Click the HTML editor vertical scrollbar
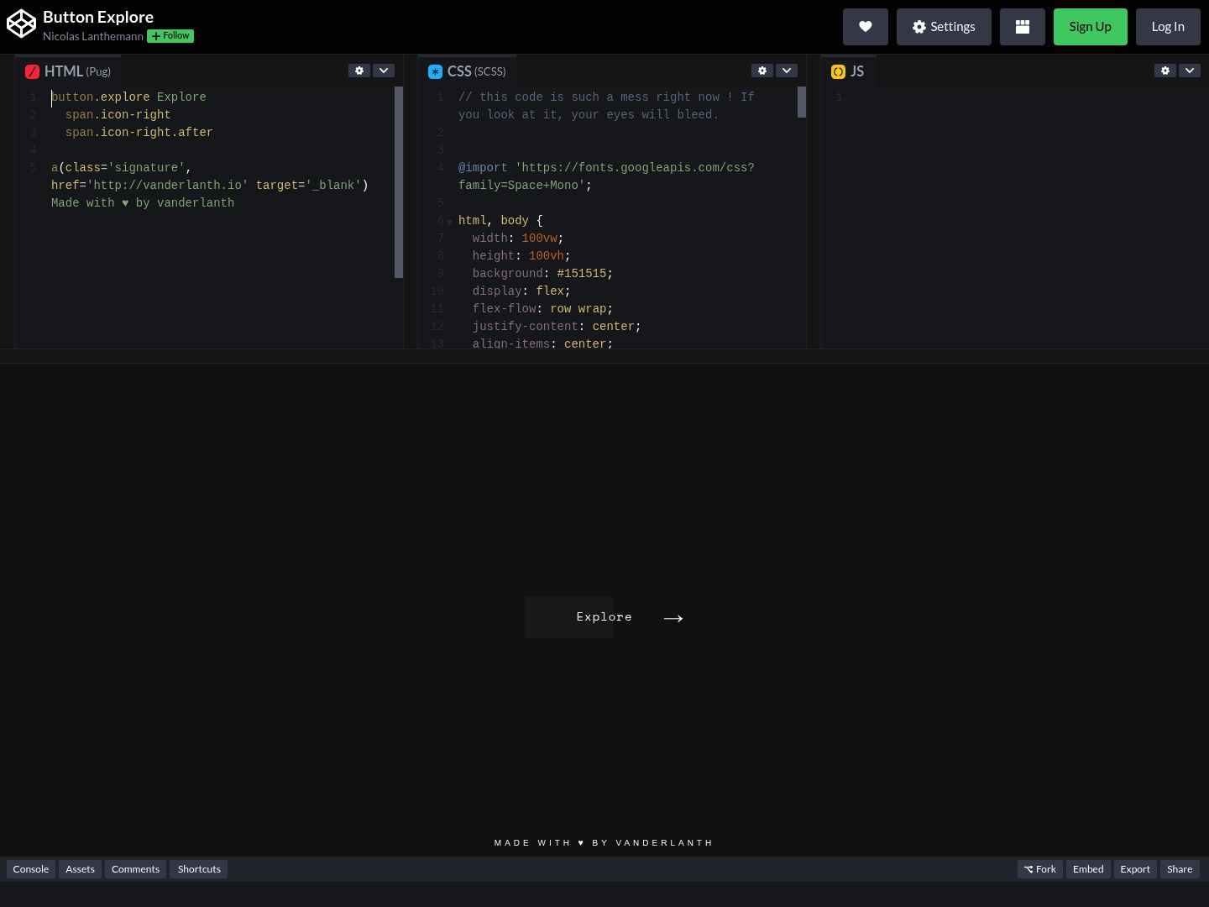This screenshot has width=1209, height=907. [x=399, y=182]
